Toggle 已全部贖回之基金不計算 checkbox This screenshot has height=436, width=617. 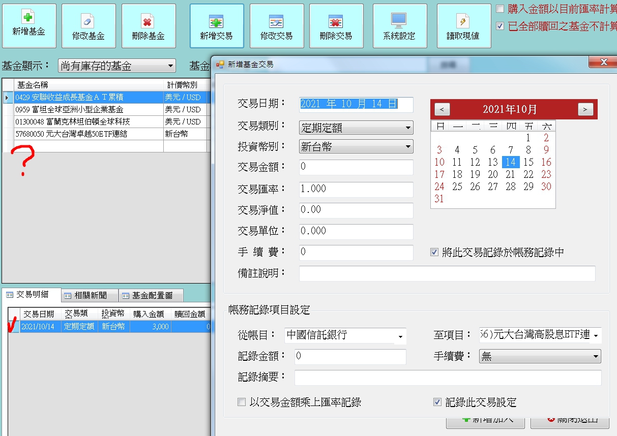[x=500, y=25]
